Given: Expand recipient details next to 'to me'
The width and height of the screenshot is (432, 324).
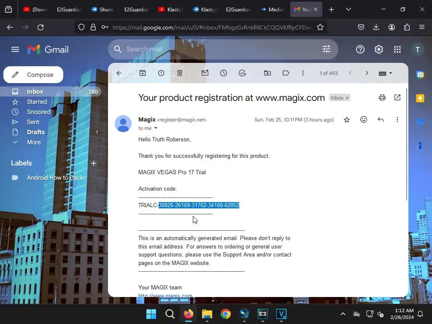Looking at the screenshot, I should click(x=156, y=128).
